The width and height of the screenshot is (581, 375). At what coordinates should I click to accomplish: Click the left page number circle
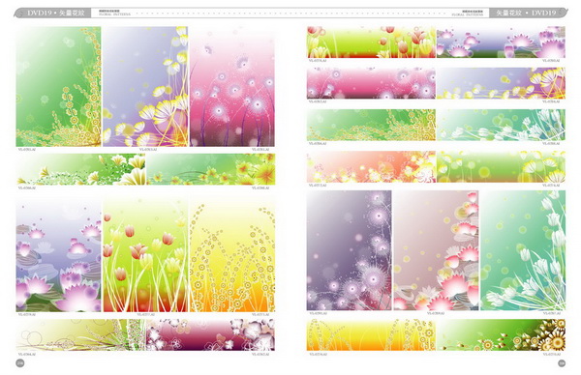point(20,363)
